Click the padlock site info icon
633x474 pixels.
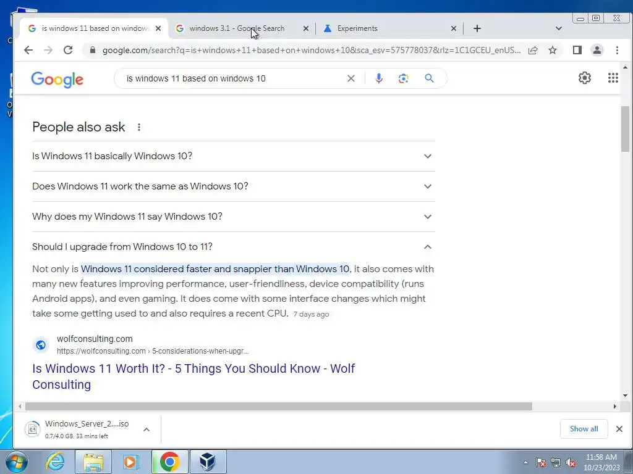coord(93,50)
